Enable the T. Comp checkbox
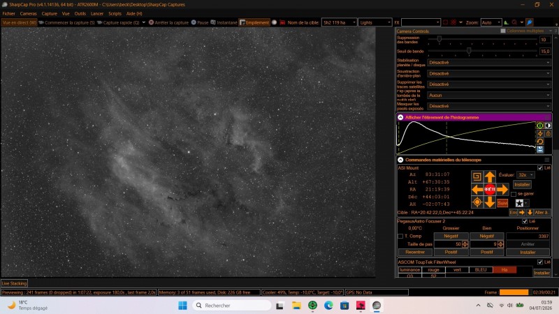Image resolution: width=559 pixels, height=314 pixels. coord(400,236)
